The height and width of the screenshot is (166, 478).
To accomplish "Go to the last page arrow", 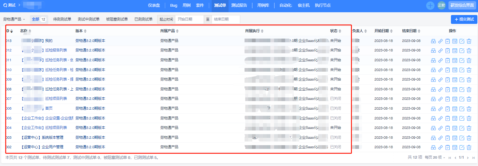I will pyautogui.click(x=473, y=157).
